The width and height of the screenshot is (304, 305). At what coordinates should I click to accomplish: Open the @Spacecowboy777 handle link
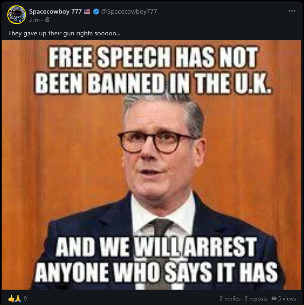pos(129,11)
